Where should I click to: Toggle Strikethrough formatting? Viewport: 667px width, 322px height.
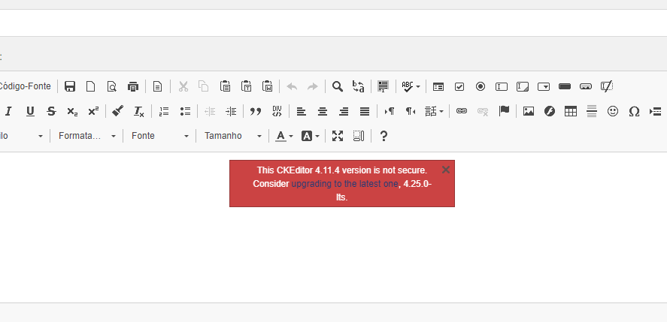51,111
